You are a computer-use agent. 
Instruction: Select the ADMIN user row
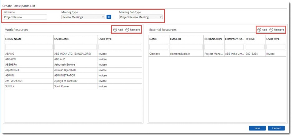click(29, 75)
